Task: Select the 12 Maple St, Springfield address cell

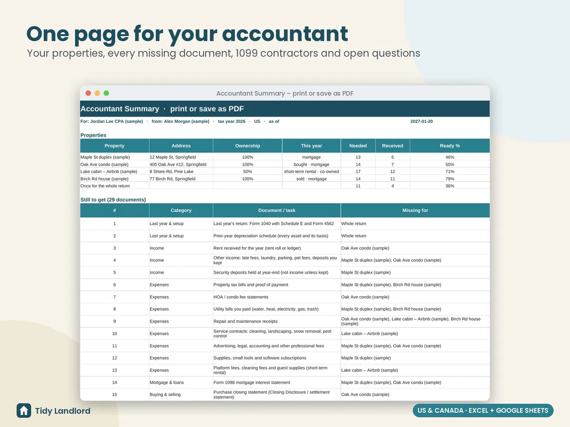Action: [181, 157]
